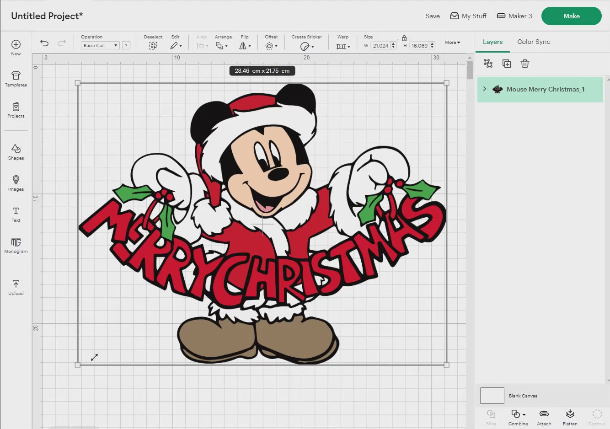Click the top-left selection handle
This screenshot has width=610, height=429.
point(78,83)
